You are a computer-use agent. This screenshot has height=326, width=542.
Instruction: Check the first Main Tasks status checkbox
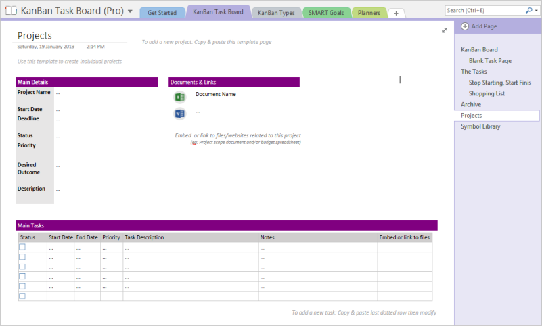pyautogui.click(x=22, y=248)
